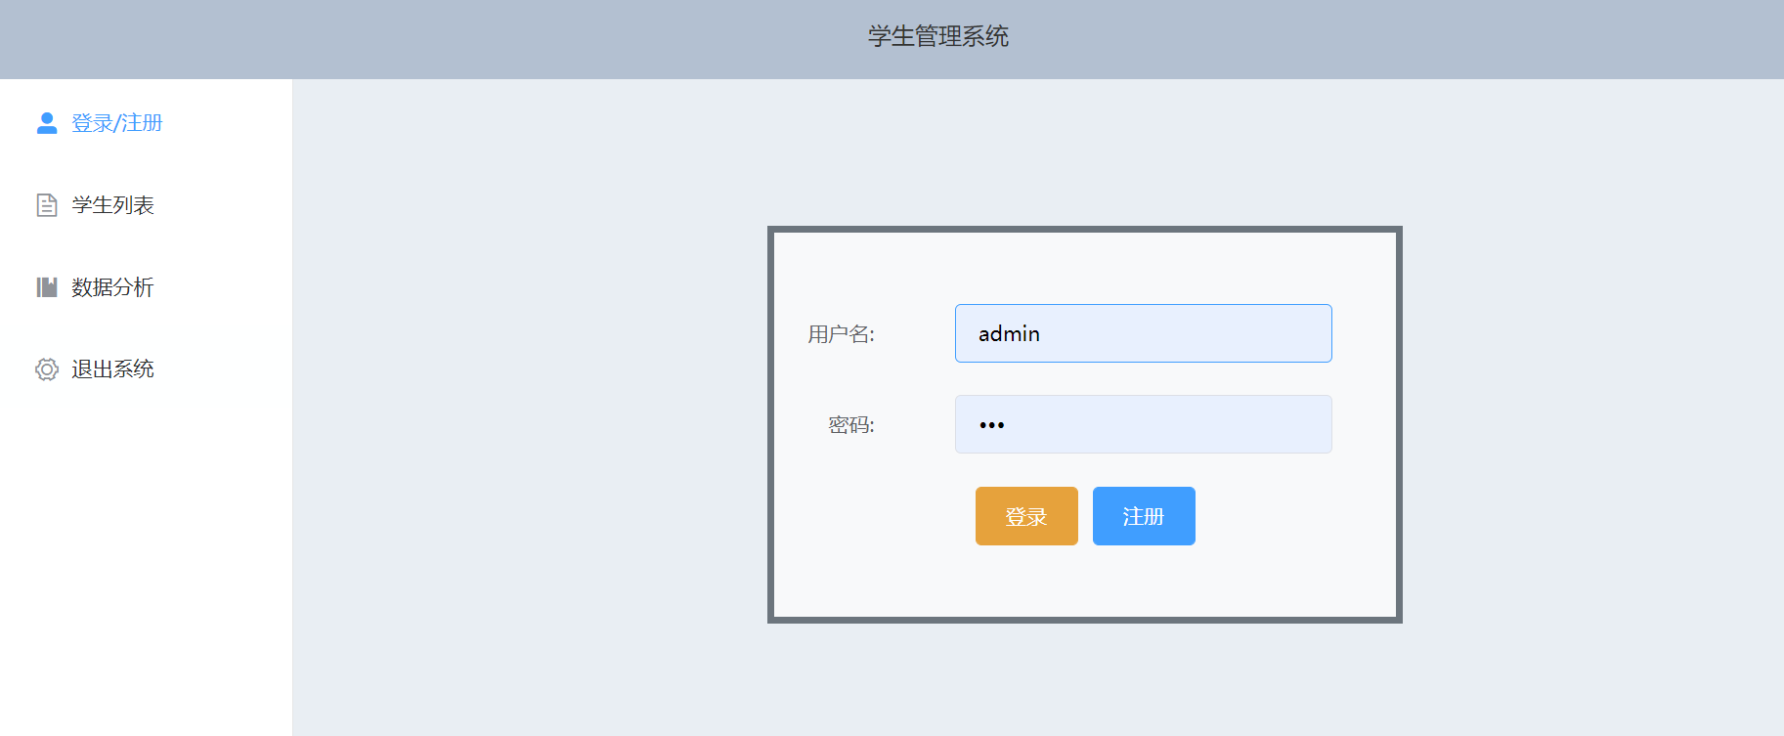Open the 登录/注册 menu item
Viewport: 1784px width, 736px height.
click(x=117, y=123)
